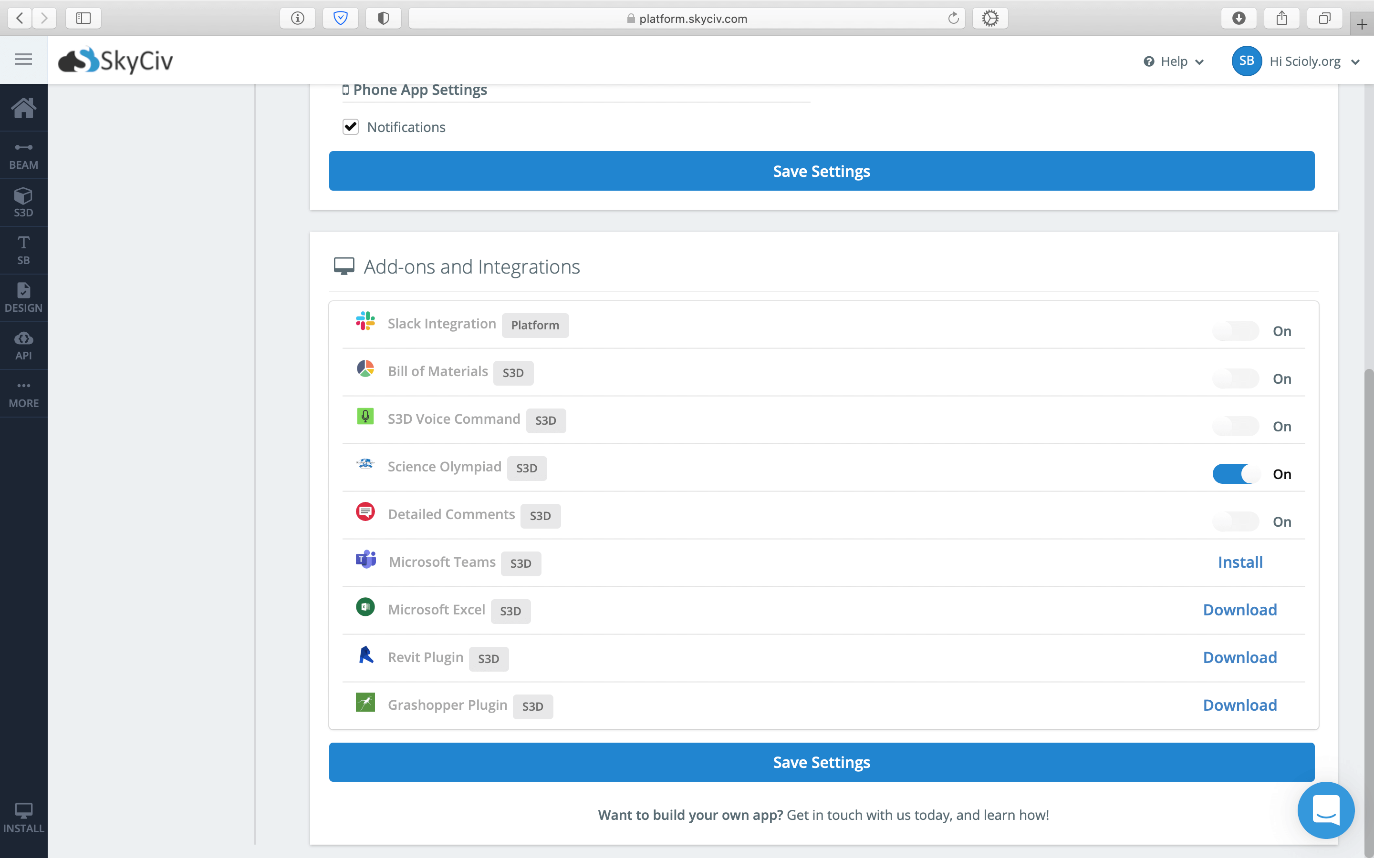Expand the Help dropdown menu
This screenshot has height=858, width=1374.
coord(1173,61)
